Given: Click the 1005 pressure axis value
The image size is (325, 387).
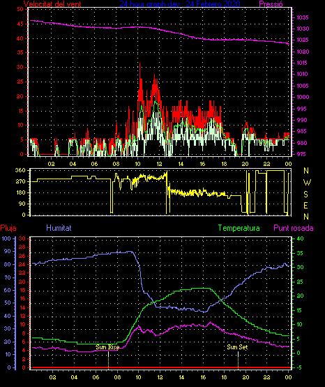Looking at the screenshot, I should point(302,86).
